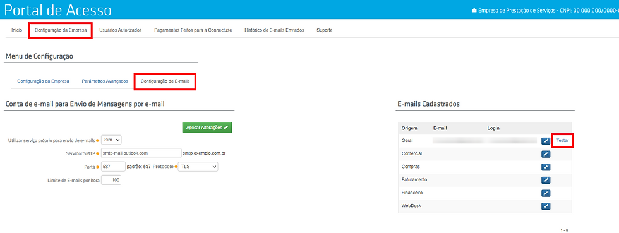Open the Suporte menu item
Screen dimensions: 619x233
coord(325,30)
